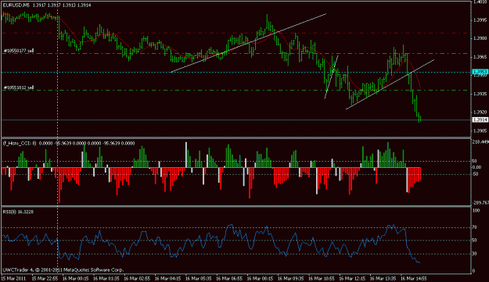The width and height of the screenshot is (489, 282).
Task: Click the RSI(8) 16.3220 indicator label
Action: point(18,212)
